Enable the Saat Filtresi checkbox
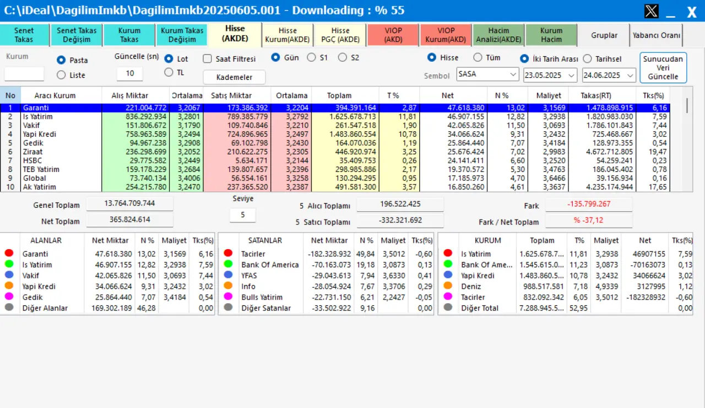The height and width of the screenshot is (408, 705). pyautogui.click(x=207, y=59)
